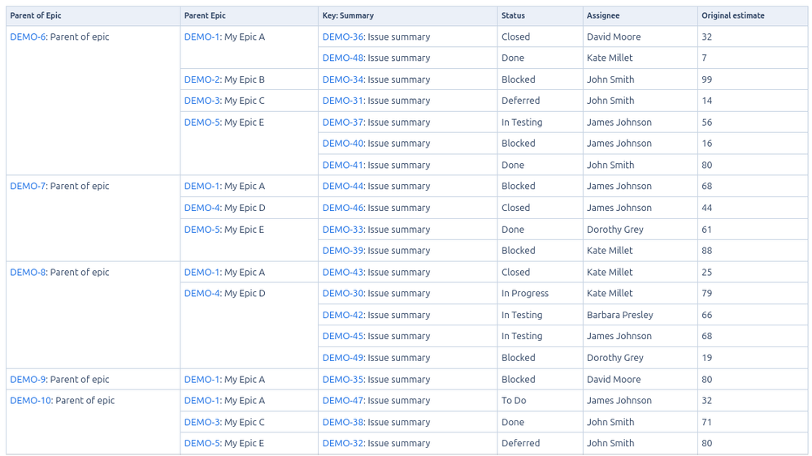Screen dimensions: 812x456
Task: Open issue DEMO-43
Action: pos(343,272)
